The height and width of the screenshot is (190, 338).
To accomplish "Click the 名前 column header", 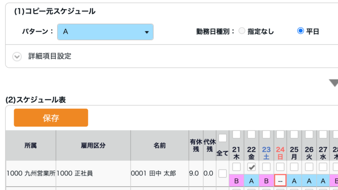I will [x=160, y=146].
